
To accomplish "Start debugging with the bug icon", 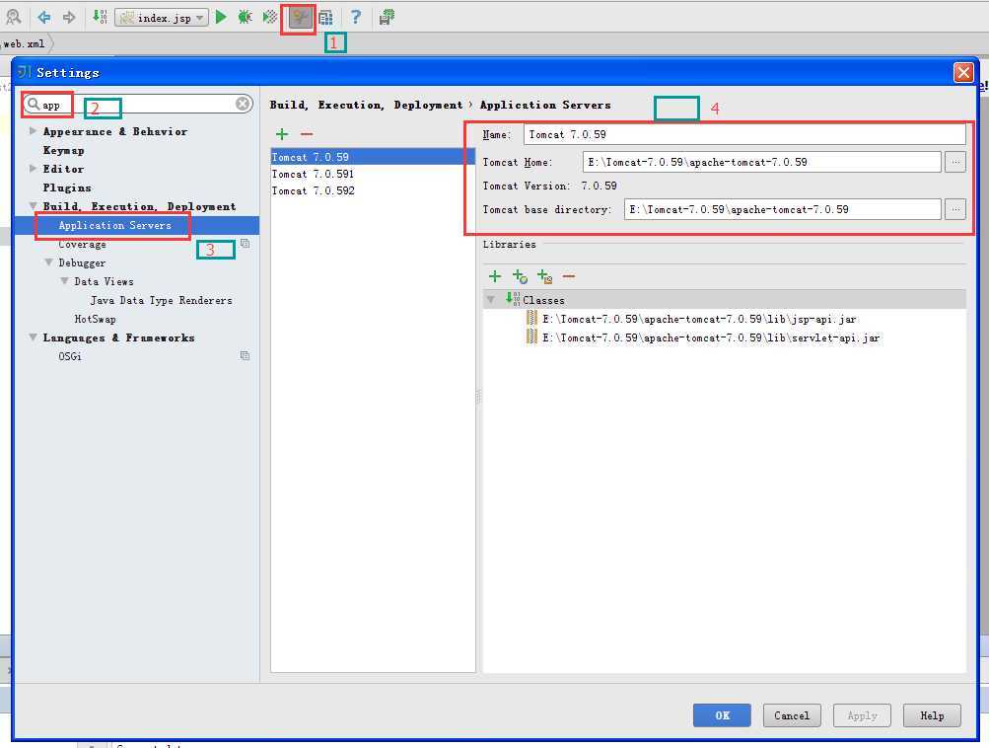I will 245,17.
